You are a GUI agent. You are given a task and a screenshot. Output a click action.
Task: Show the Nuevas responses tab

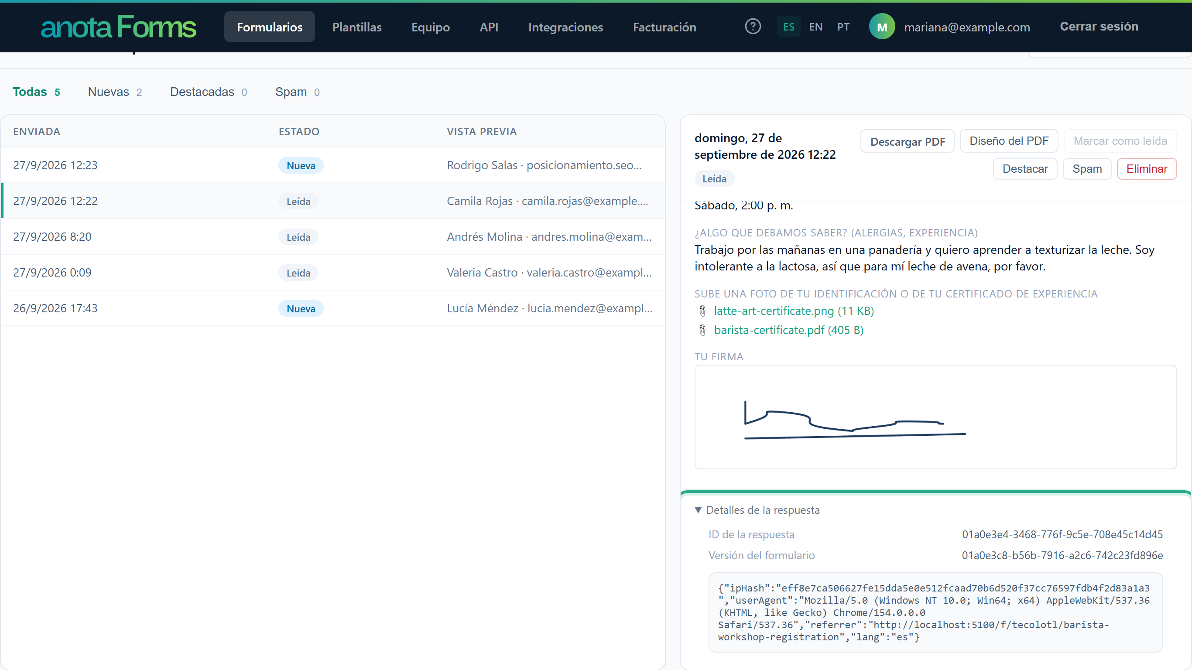(115, 92)
